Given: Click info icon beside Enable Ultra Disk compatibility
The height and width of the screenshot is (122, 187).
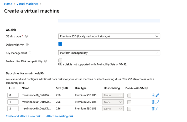Looking at the screenshot, I should (x=46, y=61).
